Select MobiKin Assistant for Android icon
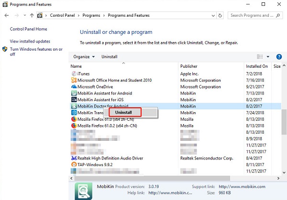The width and height of the screenshot is (287, 200). point(74,93)
